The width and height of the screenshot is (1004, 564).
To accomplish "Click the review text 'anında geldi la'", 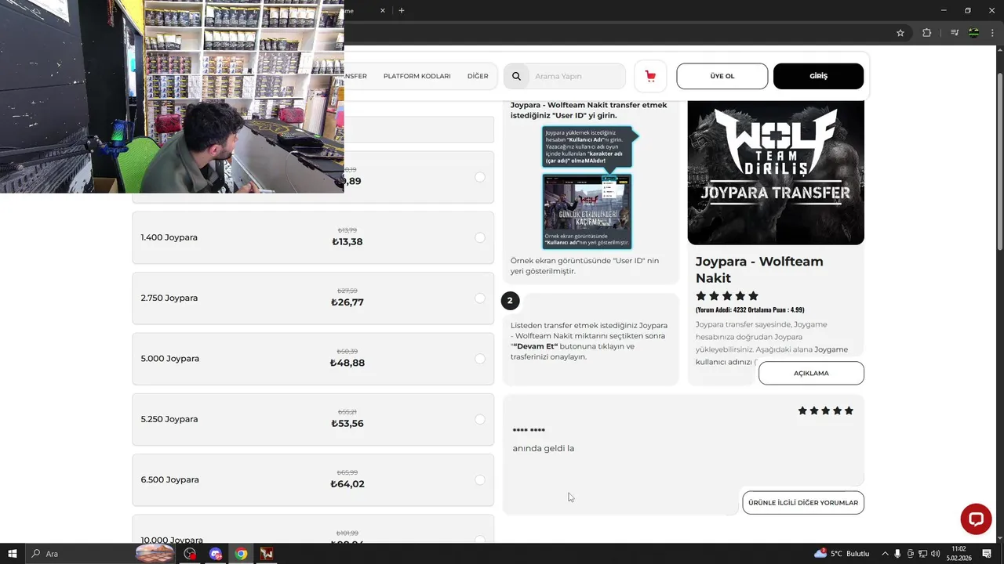I will coord(544,449).
